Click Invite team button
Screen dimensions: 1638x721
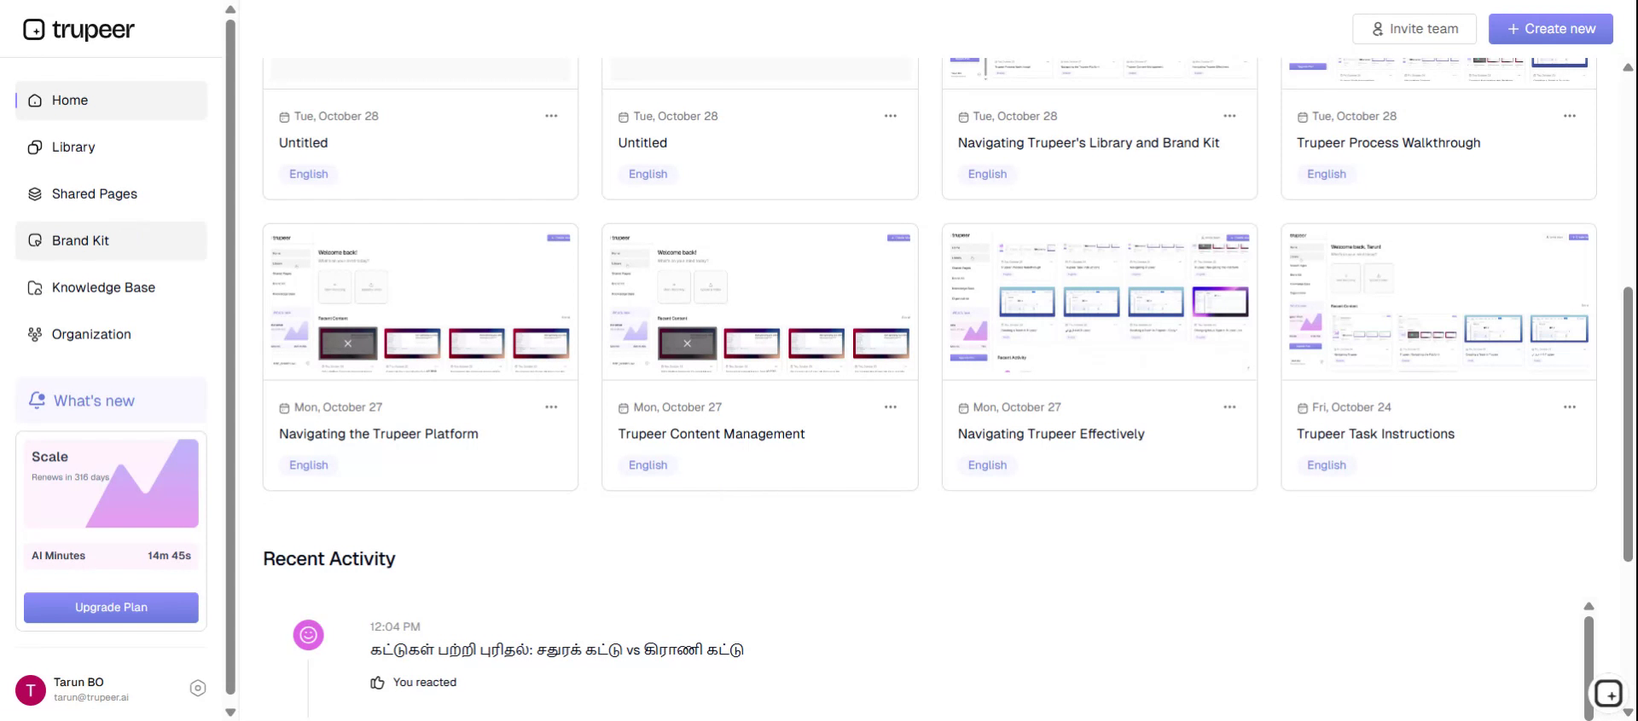point(1414,29)
